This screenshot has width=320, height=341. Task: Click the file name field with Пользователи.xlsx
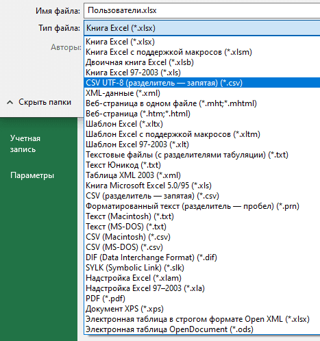[202, 10]
